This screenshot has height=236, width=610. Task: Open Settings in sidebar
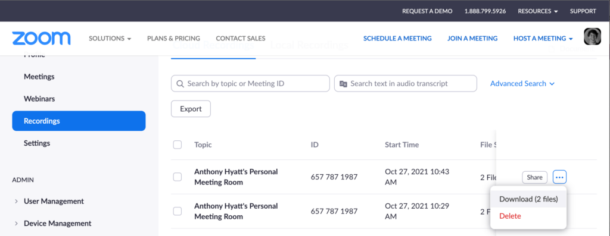tap(37, 143)
